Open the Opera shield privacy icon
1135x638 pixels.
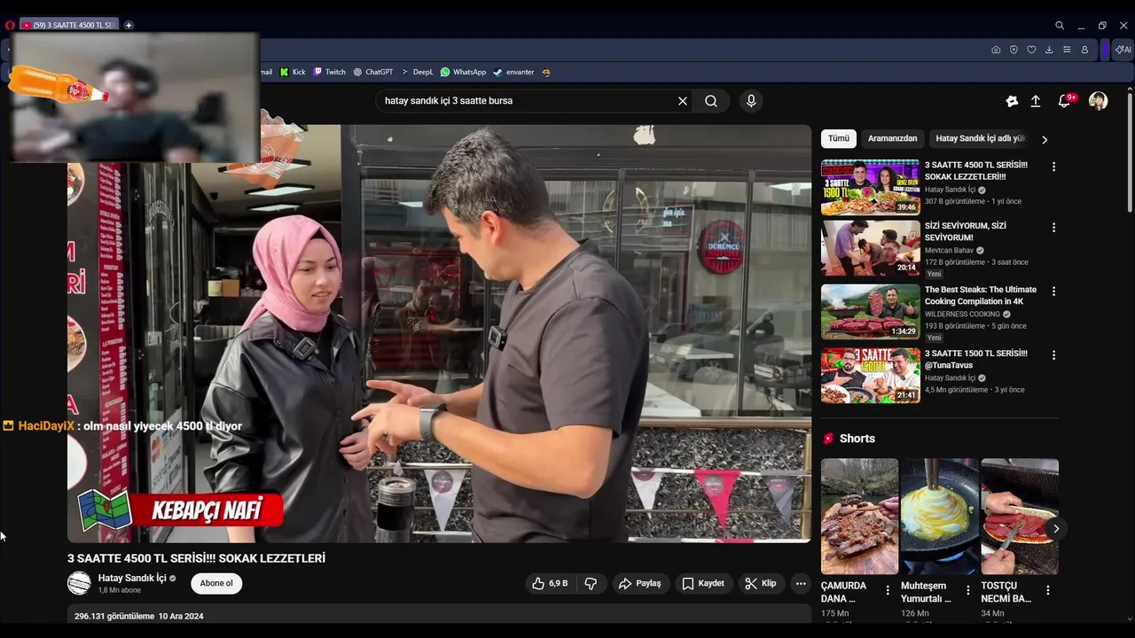1014,50
